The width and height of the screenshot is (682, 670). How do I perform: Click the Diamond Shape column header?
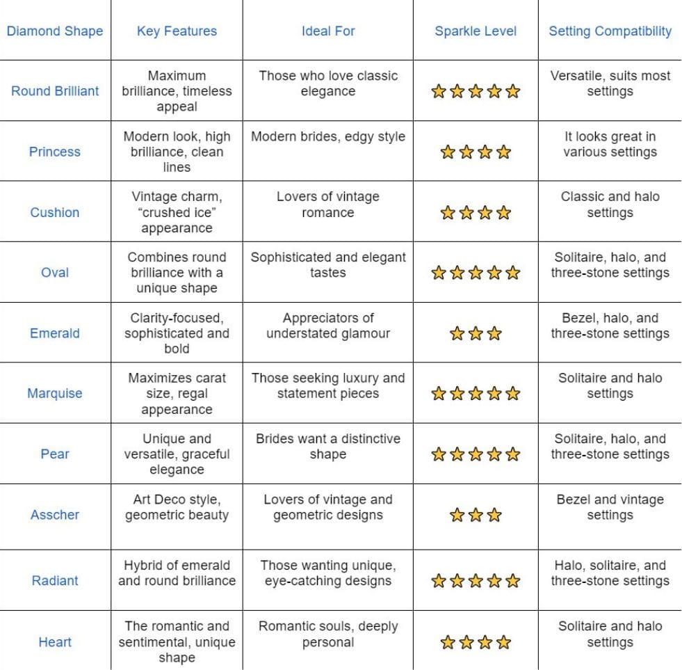click(55, 31)
